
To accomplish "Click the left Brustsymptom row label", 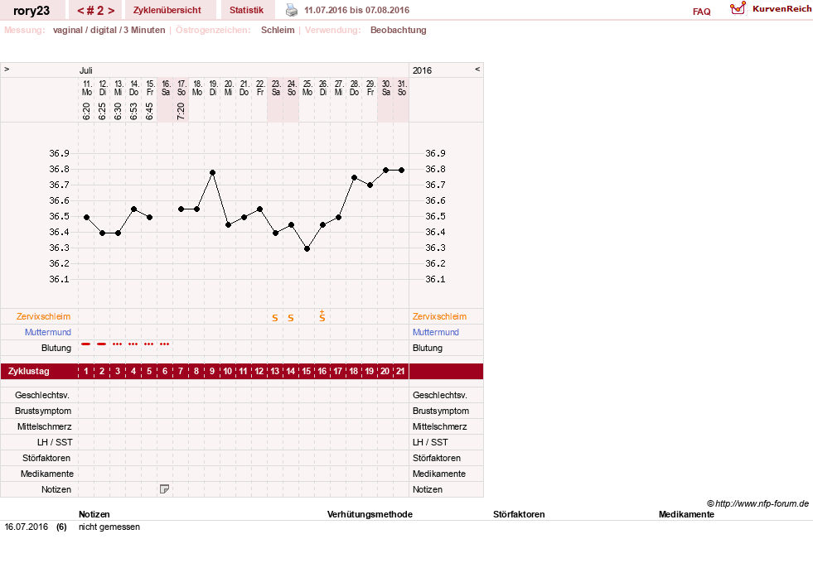I will point(43,411).
